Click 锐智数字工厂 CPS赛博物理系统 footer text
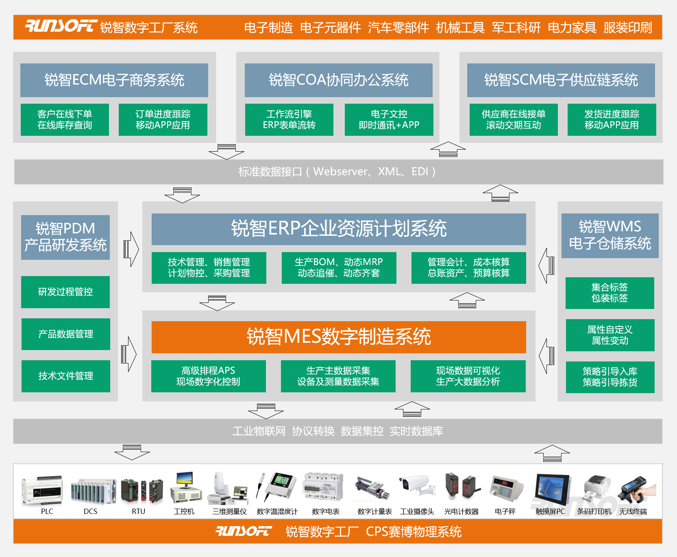Screen dimensions: 677x557 [374, 531]
